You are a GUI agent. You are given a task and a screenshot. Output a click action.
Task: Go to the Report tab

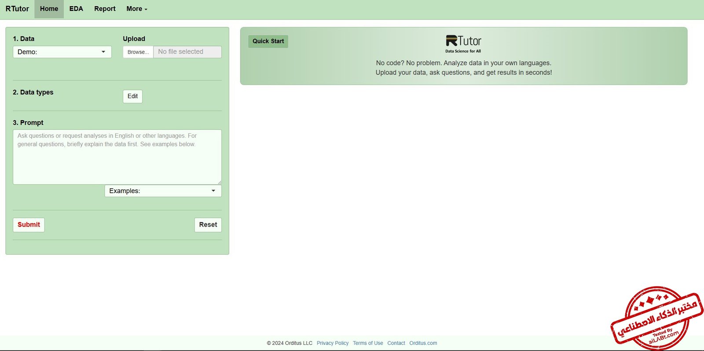105,9
